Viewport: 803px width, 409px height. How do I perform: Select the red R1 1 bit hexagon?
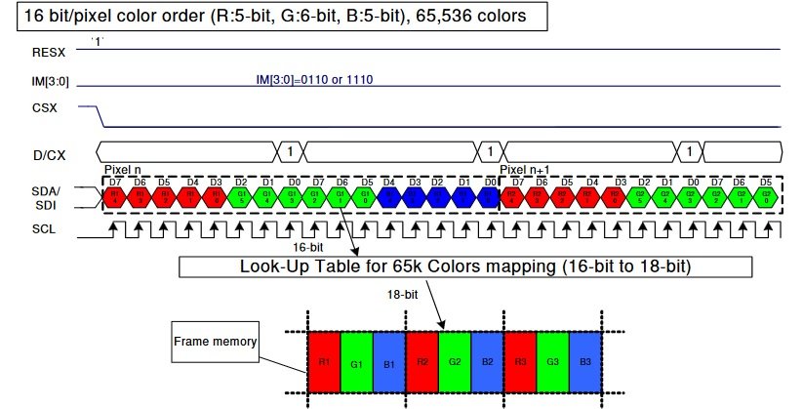point(190,197)
